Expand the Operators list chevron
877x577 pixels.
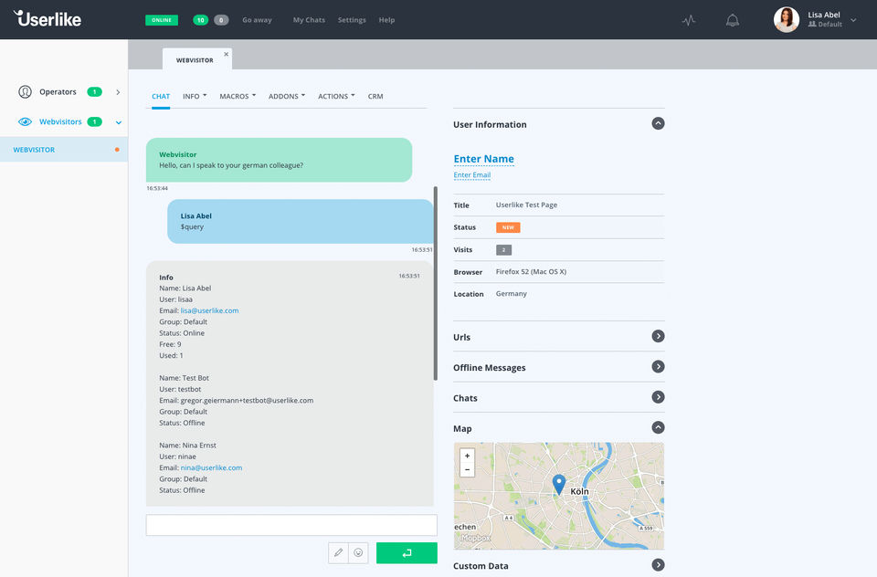click(118, 92)
